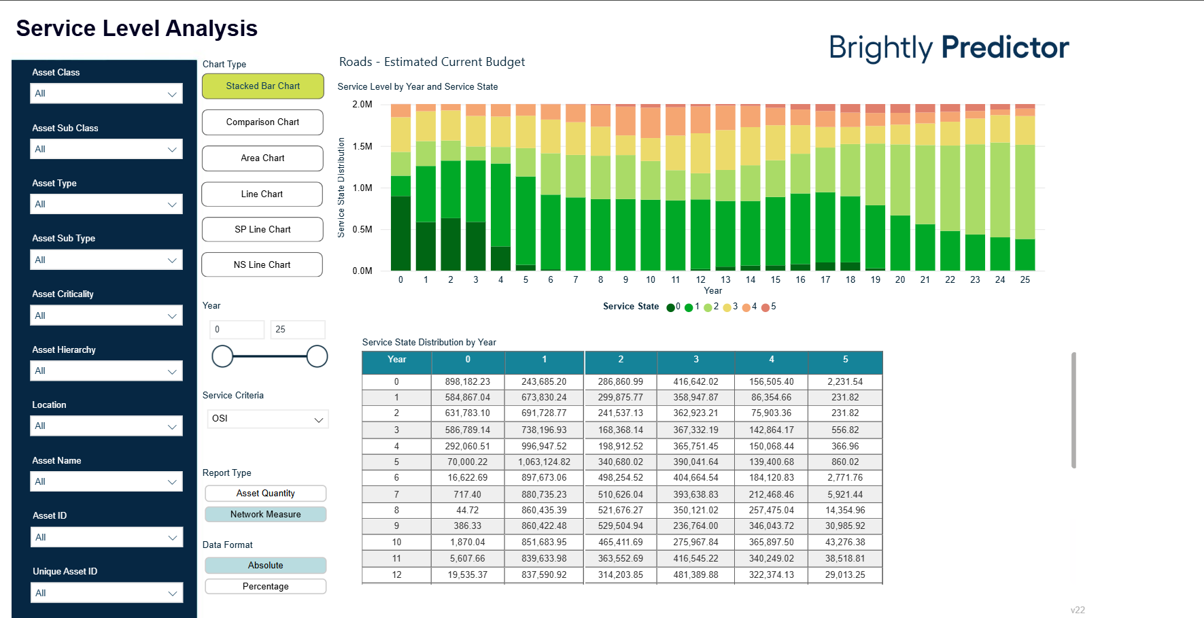Set data format to Percentage

pyautogui.click(x=265, y=587)
